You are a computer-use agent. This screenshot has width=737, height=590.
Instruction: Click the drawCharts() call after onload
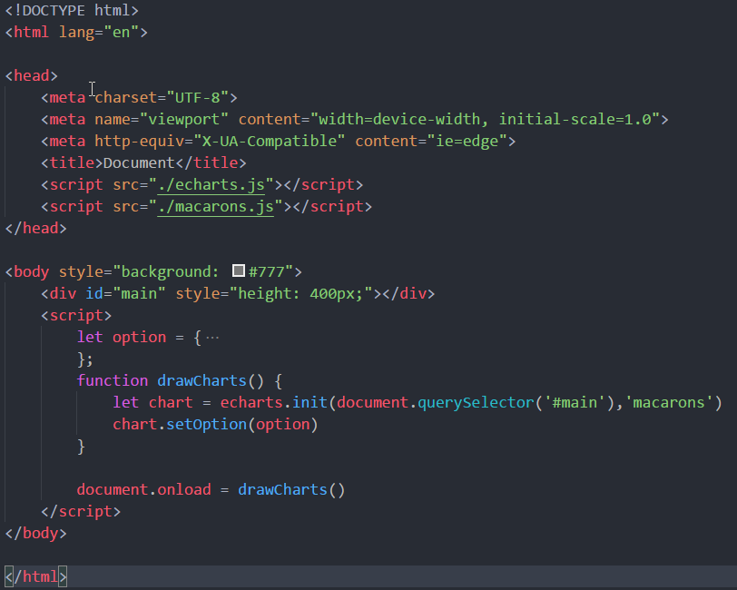[x=291, y=490]
